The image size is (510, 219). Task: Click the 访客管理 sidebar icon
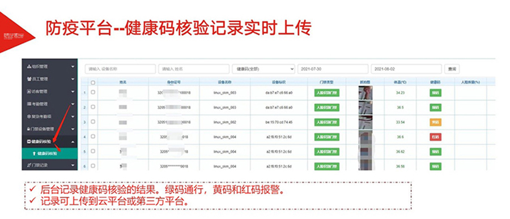click(29, 92)
